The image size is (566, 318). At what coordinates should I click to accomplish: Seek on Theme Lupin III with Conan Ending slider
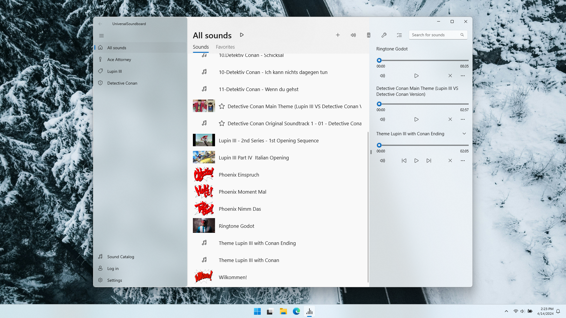point(423,145)
